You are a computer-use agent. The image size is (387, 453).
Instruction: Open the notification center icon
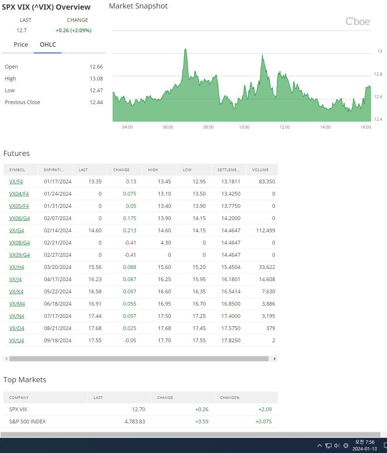click(x=385, y=446)
